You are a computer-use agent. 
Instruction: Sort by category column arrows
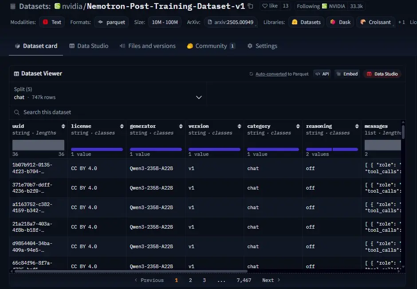pos(298,126)
